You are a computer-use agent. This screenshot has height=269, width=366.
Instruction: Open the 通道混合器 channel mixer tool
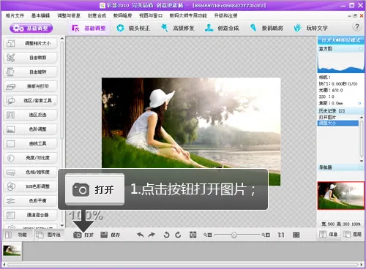tap(31, 215)
